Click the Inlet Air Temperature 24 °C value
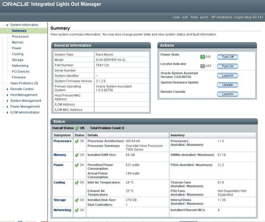The height and width of the screenshot is (222, 265). click(130, 182)
